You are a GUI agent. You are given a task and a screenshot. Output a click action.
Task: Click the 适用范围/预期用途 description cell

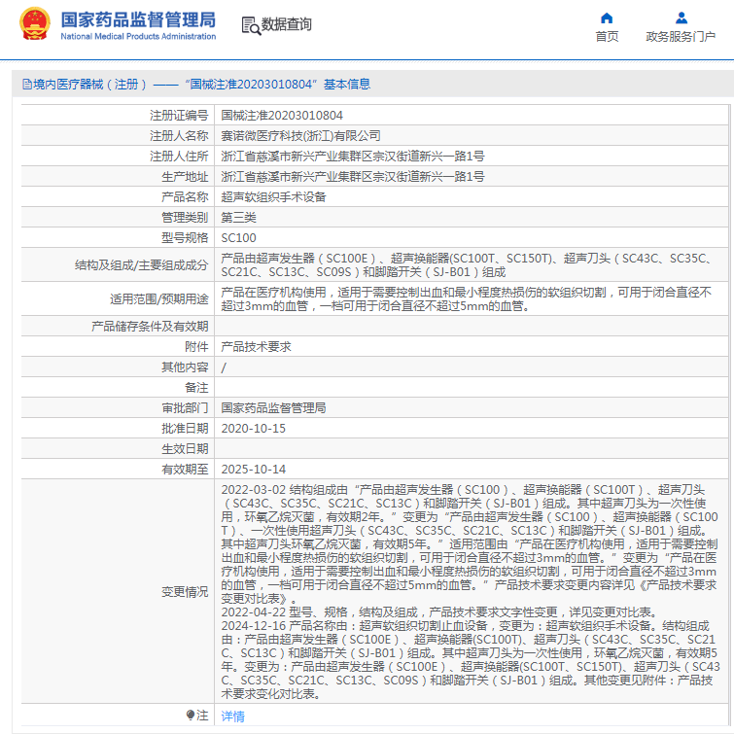click(x=472, y=299)
